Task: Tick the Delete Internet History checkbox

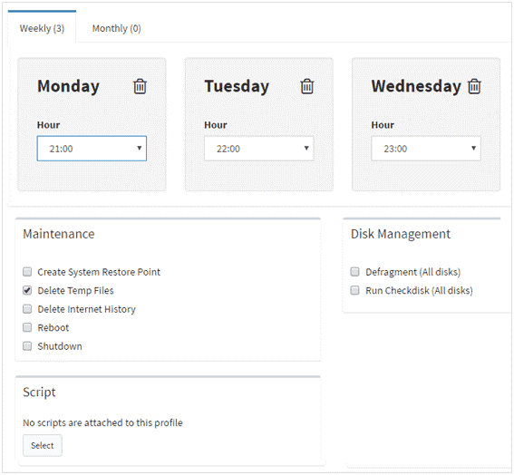Action: coord(27,309)
